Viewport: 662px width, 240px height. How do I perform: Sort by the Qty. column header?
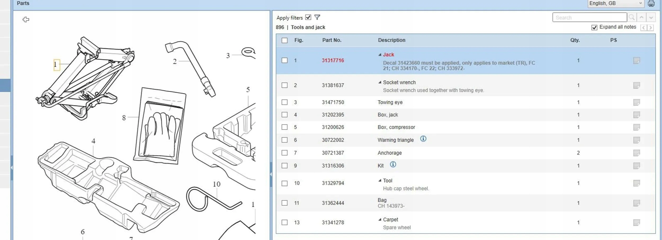575,40
